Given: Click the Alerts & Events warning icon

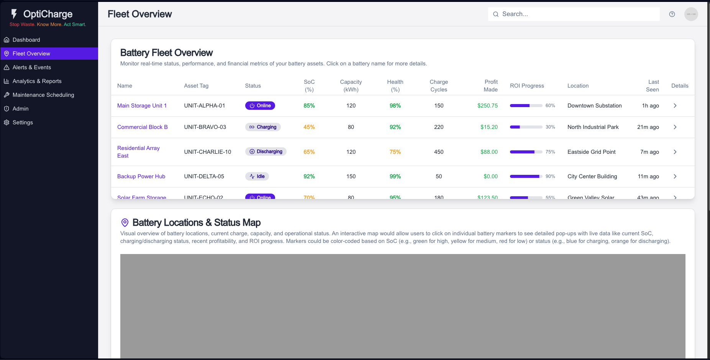Looking at the screenshot, I should 7,67.
